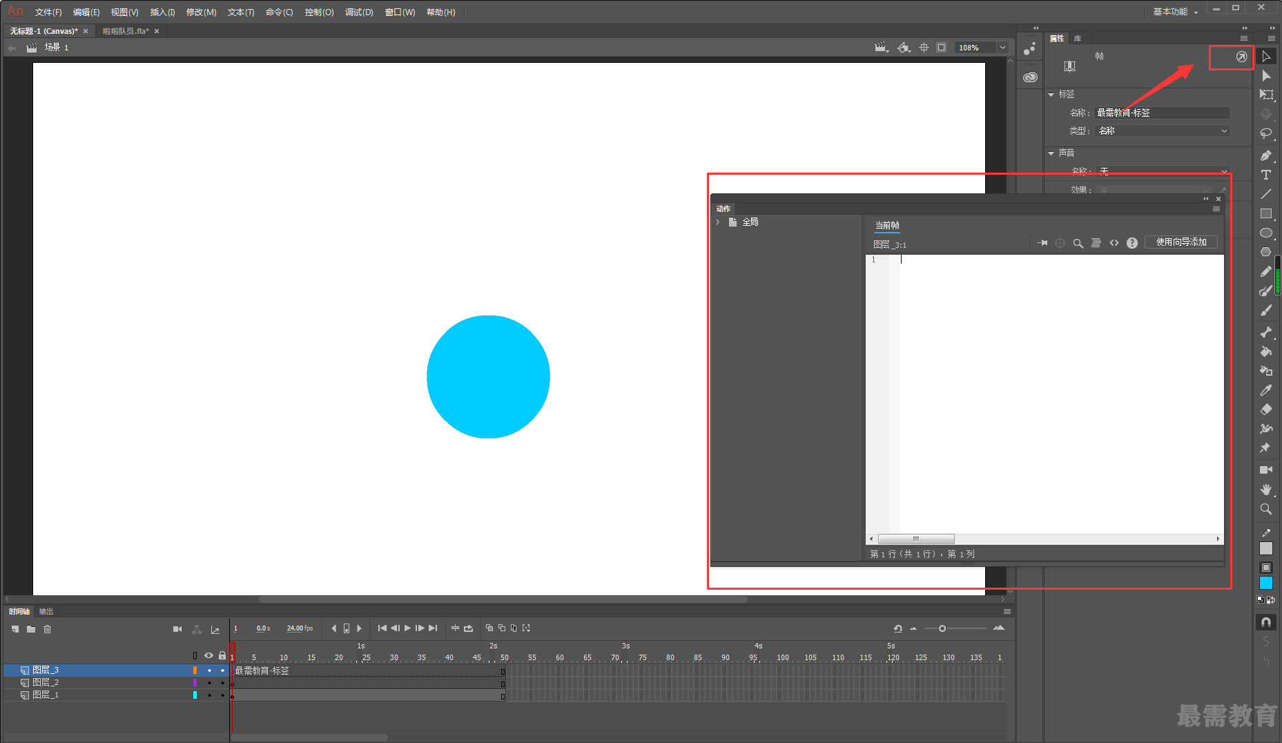Toggle loop playback button in timeline
The image size is (1282, 743).
pyautogui.click(x=468, y=628)
